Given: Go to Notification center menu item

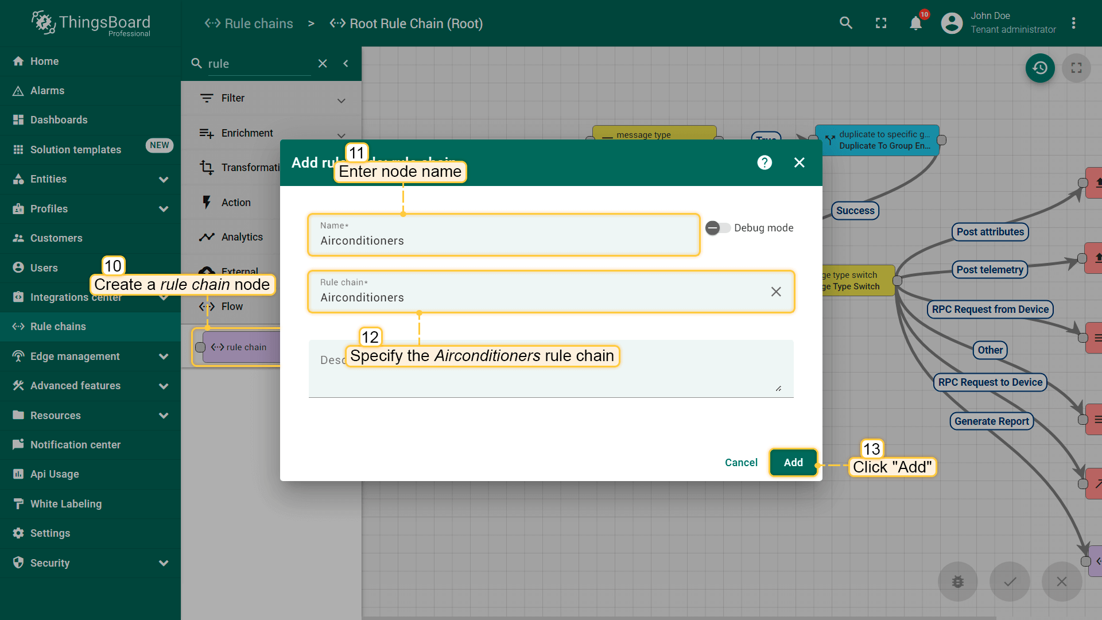Looking at the screenshot, I should coord(75,445).
